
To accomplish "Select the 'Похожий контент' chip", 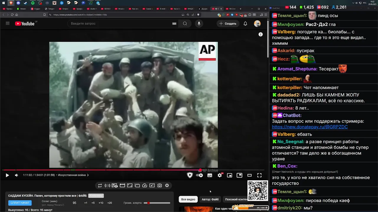I will coord(236,199).
